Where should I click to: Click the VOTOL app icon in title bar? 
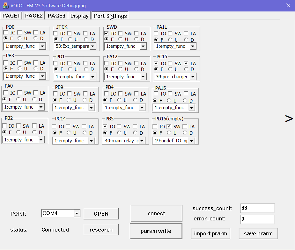(x=5, y=6)
